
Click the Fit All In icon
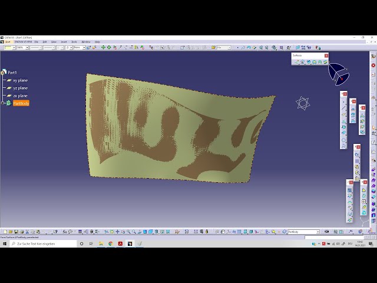[x=112, y=232]
